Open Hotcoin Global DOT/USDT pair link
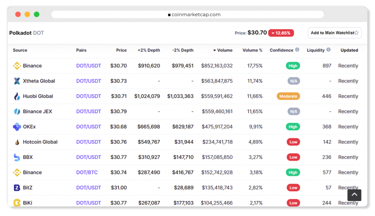Screen dimensions: 375x216 (89, 142)
